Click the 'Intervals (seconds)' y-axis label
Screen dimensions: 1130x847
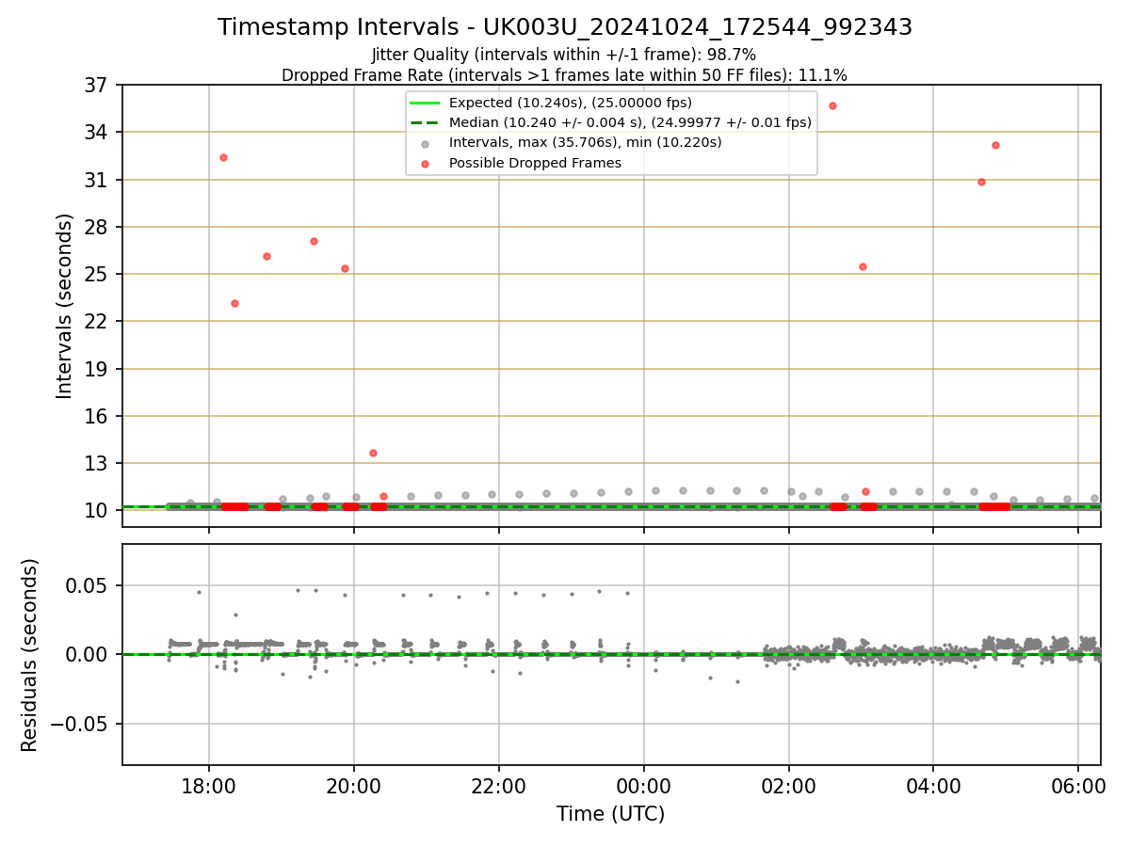coord(64,306)
